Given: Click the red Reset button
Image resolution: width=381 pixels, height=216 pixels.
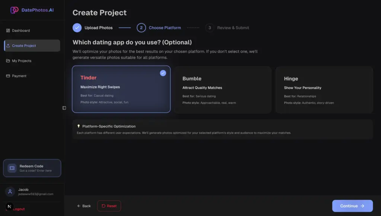Looking at the screenshot, I should 109,206.
